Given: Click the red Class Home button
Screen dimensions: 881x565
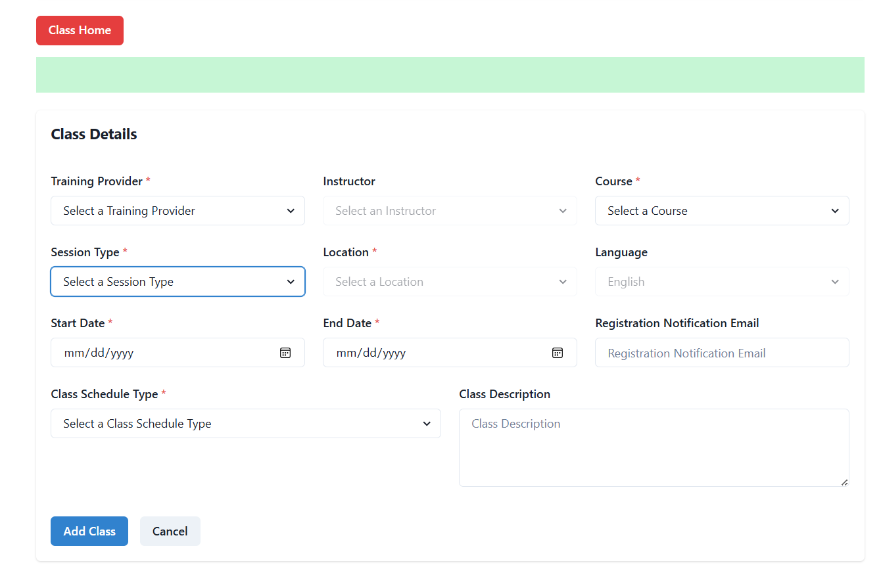Looking at the screenshot, I should pyautogui.click(x=80, y=30).
